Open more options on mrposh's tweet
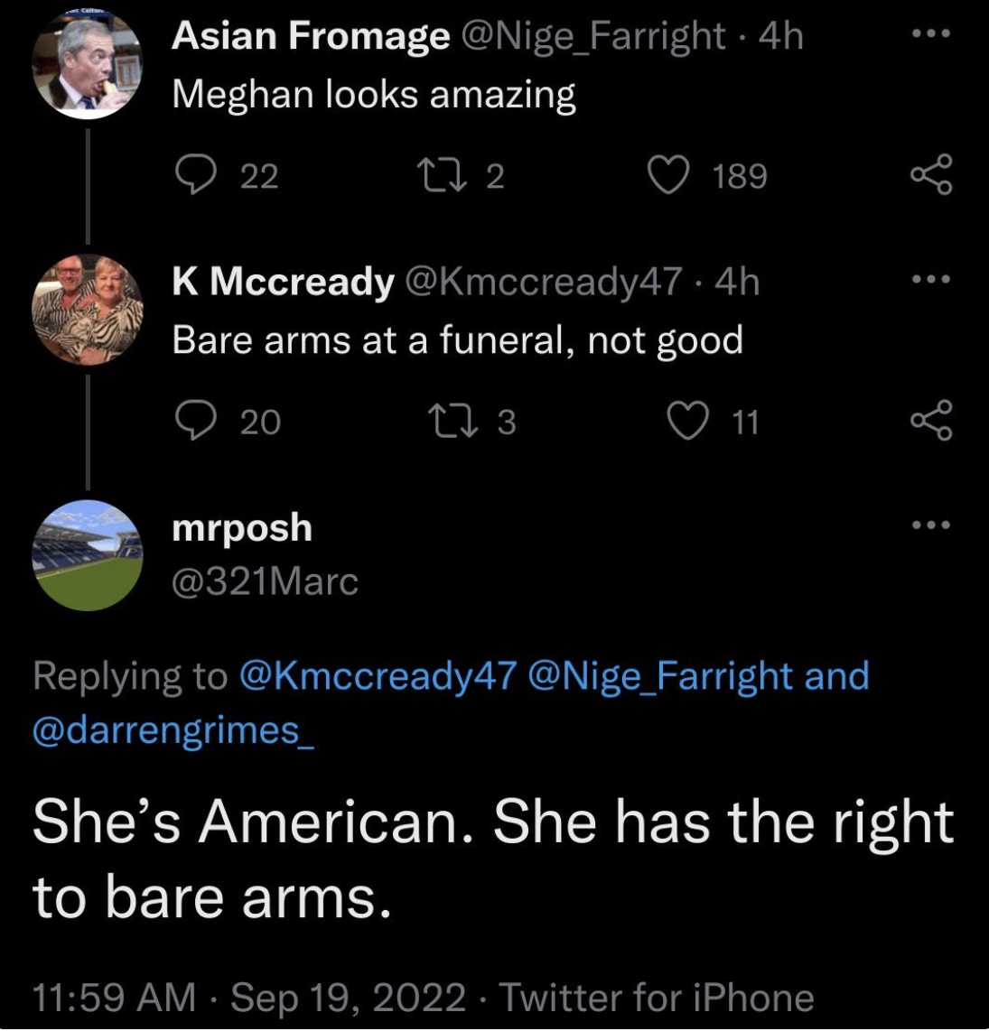The image size is (989, 1031). [x=931, y=525]
